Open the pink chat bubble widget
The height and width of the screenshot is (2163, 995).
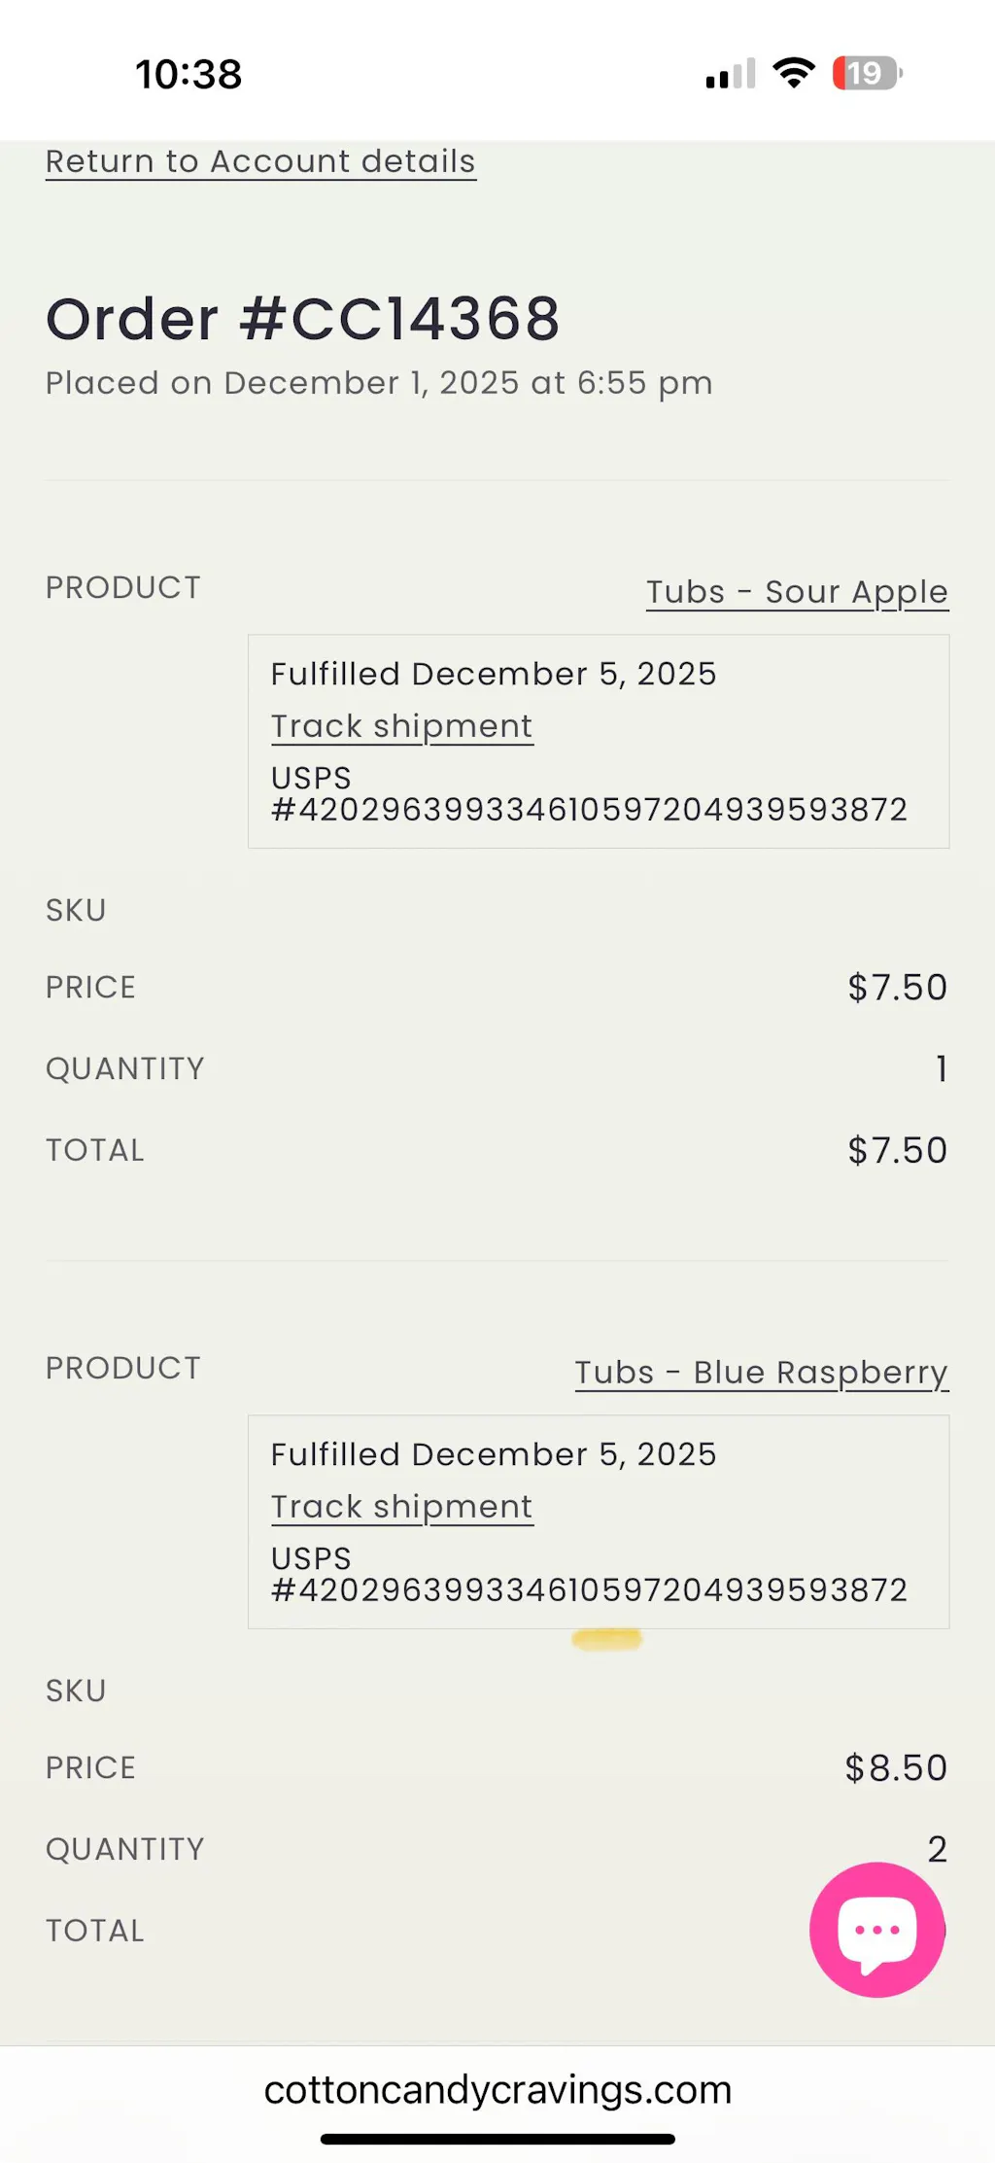click(x=876, y=1930)
